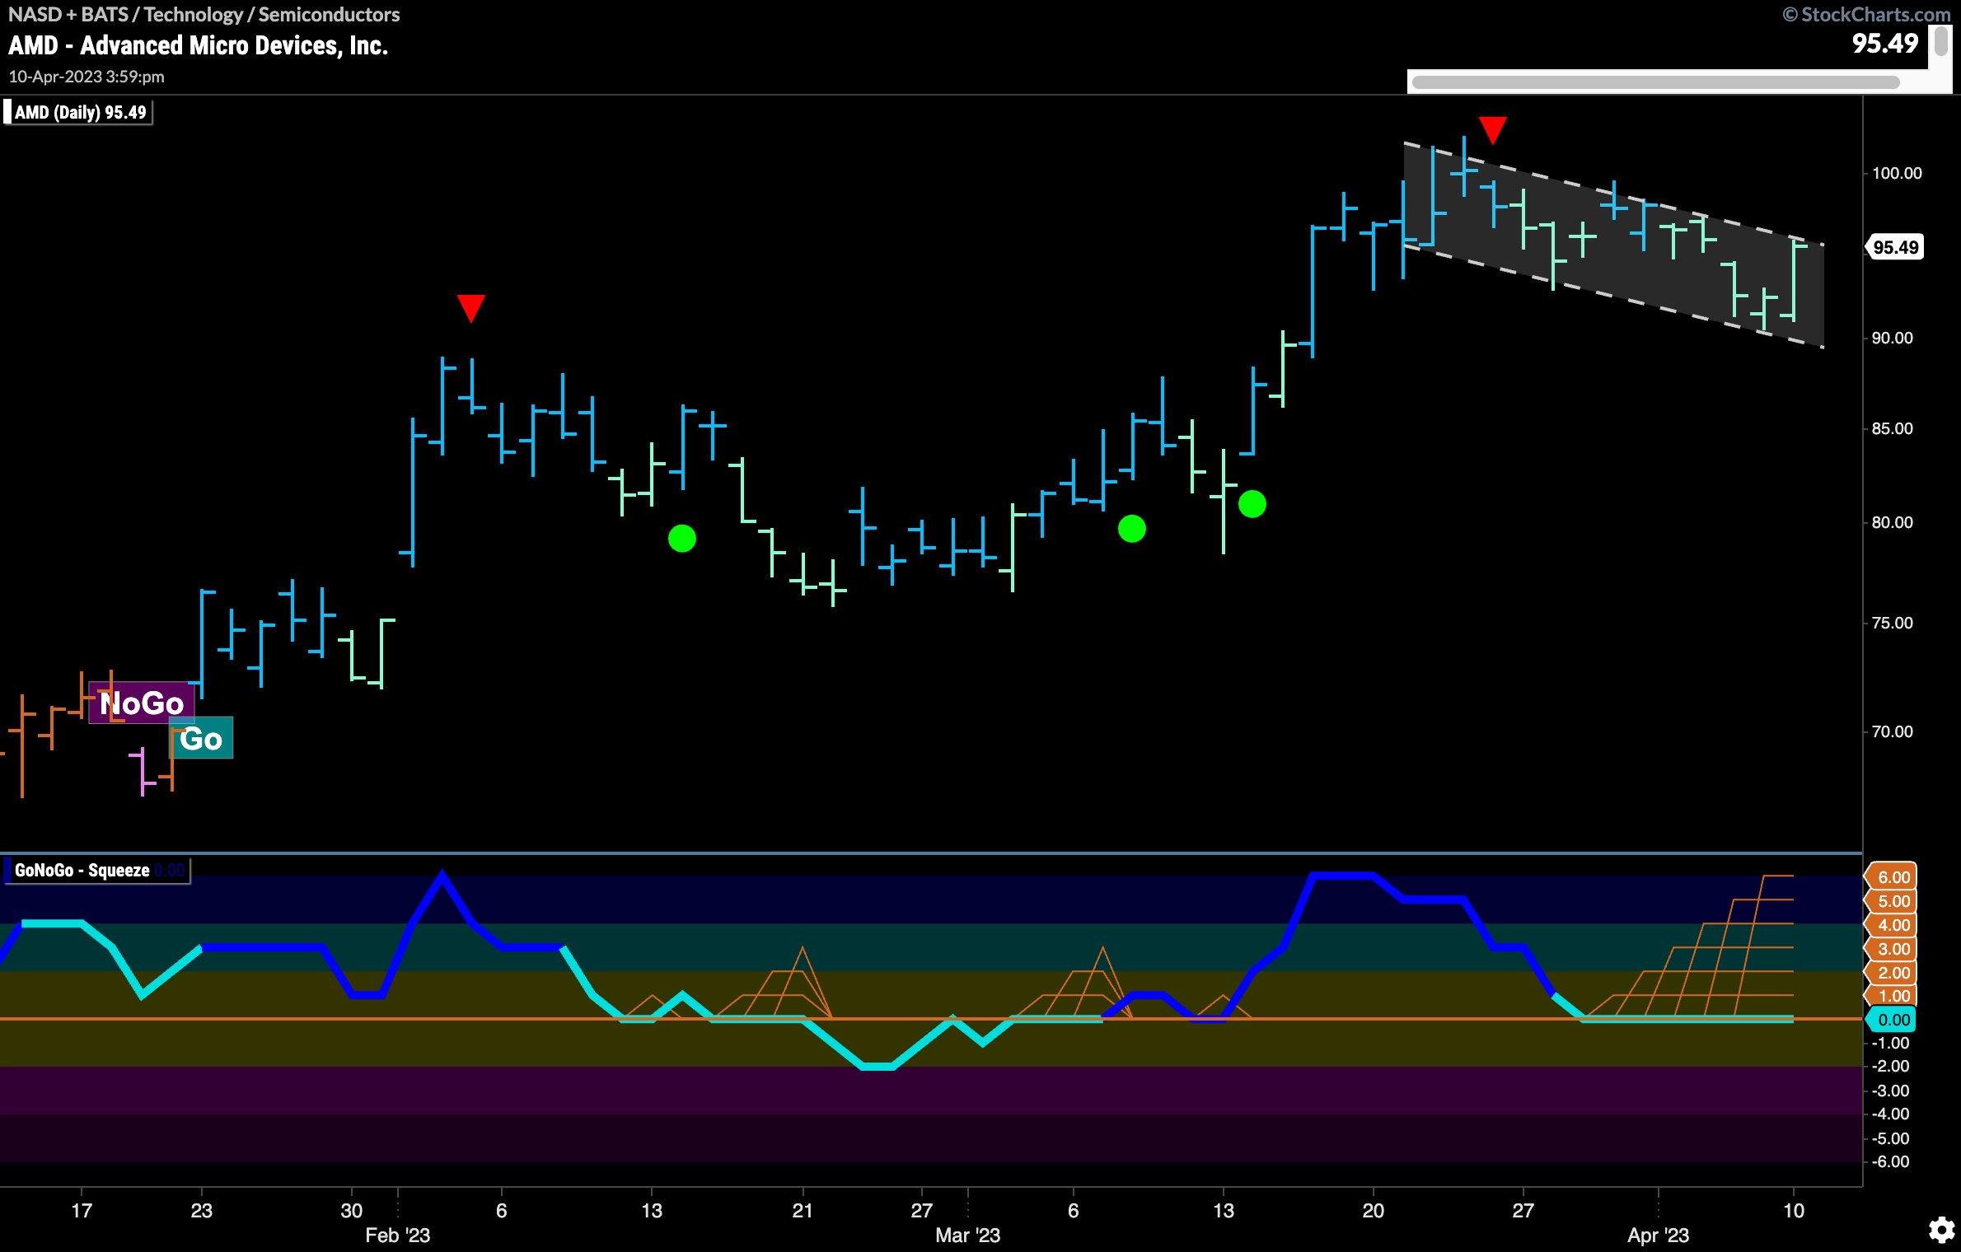
Task: Click the Feb '23 month label
Action: tap(398, 1235)
